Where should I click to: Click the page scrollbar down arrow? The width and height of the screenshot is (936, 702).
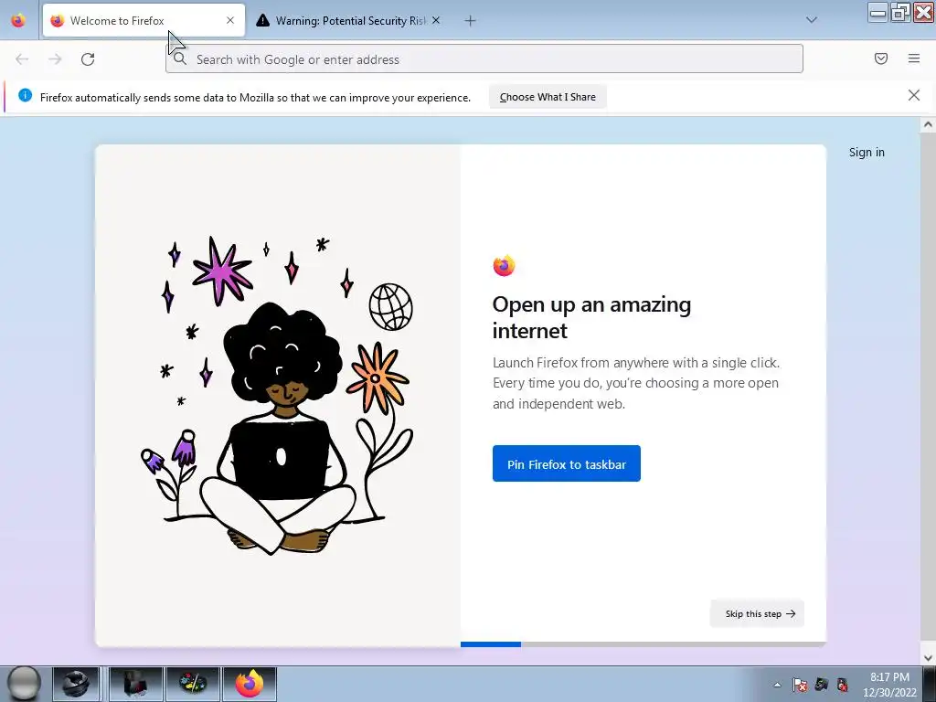[928, 658]
